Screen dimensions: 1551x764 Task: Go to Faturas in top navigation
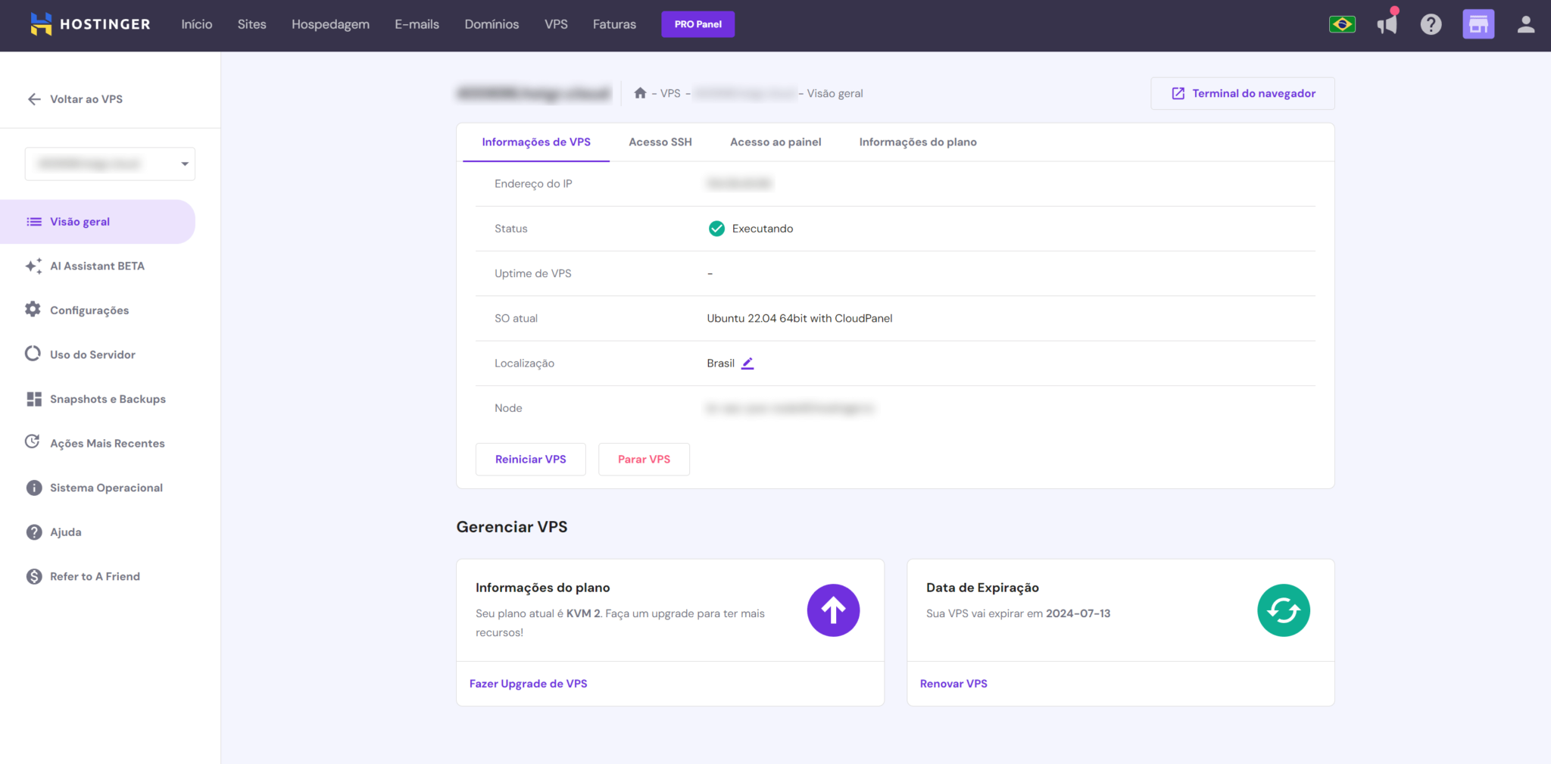pyautogui.click(x=614, y=24)
